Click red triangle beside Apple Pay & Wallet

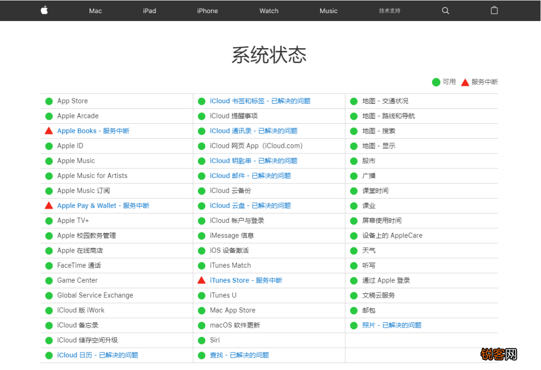[x=49, y=205]
